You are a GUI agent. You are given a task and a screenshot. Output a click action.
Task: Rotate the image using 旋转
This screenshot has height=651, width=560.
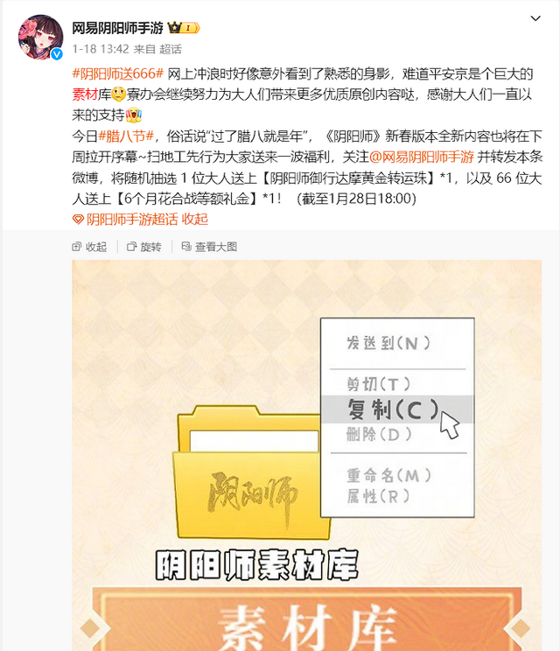144,247
